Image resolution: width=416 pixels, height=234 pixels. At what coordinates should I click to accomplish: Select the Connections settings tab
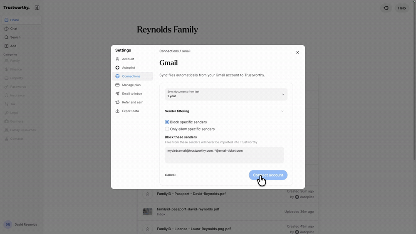pos(132,76)
